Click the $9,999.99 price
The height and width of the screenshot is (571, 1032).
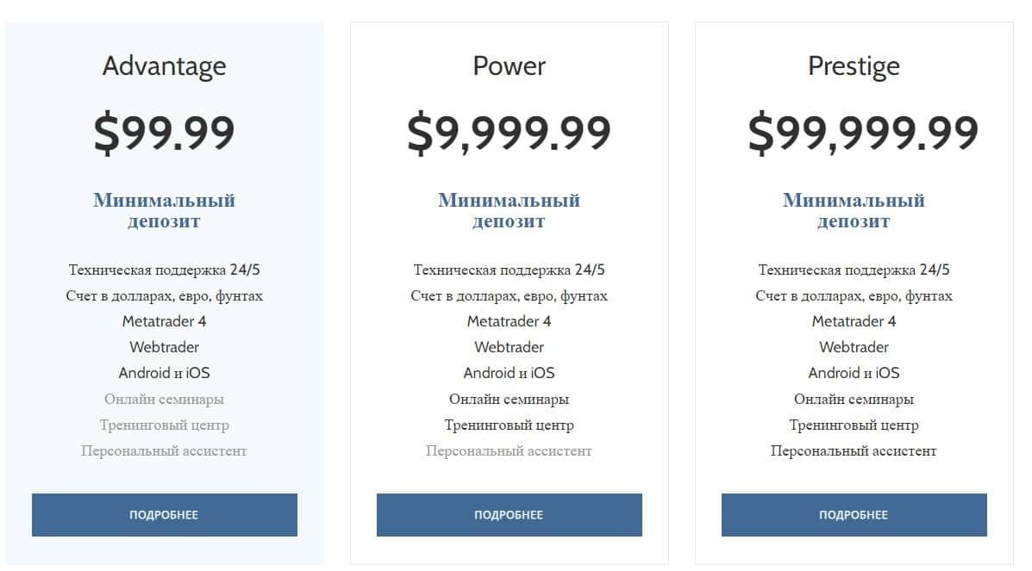[x=509, y=133]
